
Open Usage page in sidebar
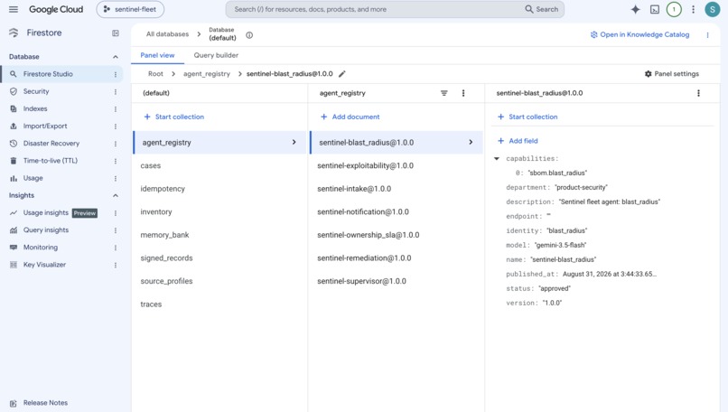33,178
